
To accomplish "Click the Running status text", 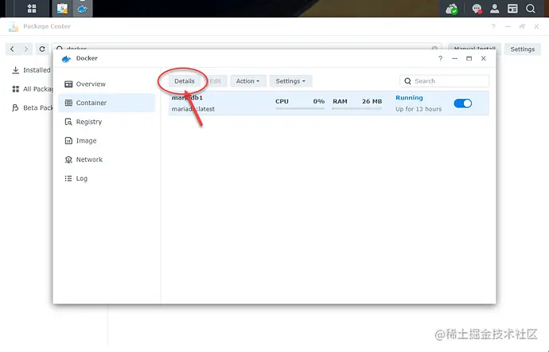I will (409, 98).
